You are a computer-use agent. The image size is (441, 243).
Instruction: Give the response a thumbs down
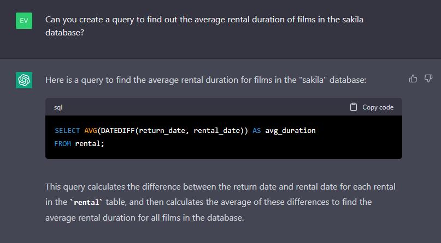428,79
